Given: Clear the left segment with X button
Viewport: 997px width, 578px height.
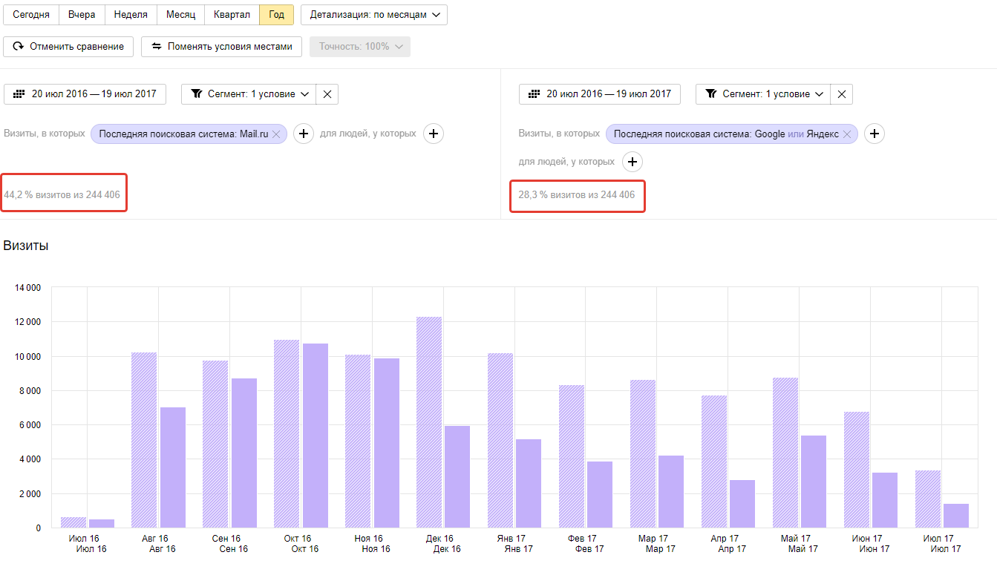Looking at the screenshot, I should [x=327, y=94].
